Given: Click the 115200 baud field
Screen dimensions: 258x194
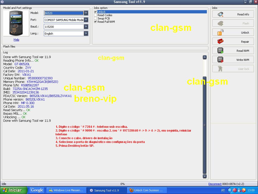Looking at the screenshot, I should (x=64, y=27).
